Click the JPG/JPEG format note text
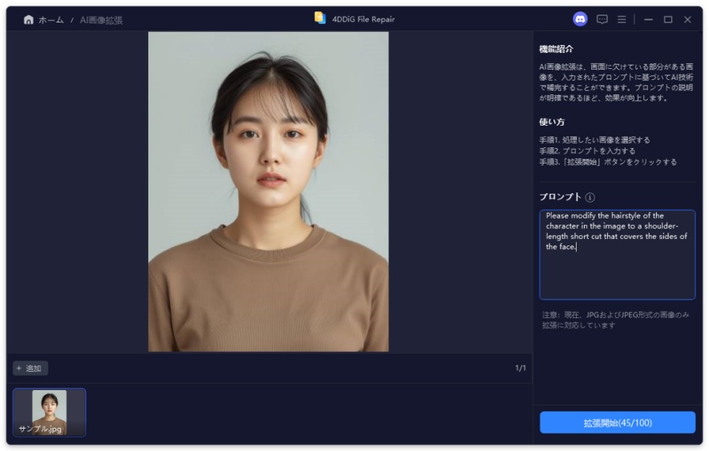 (615, 320)
